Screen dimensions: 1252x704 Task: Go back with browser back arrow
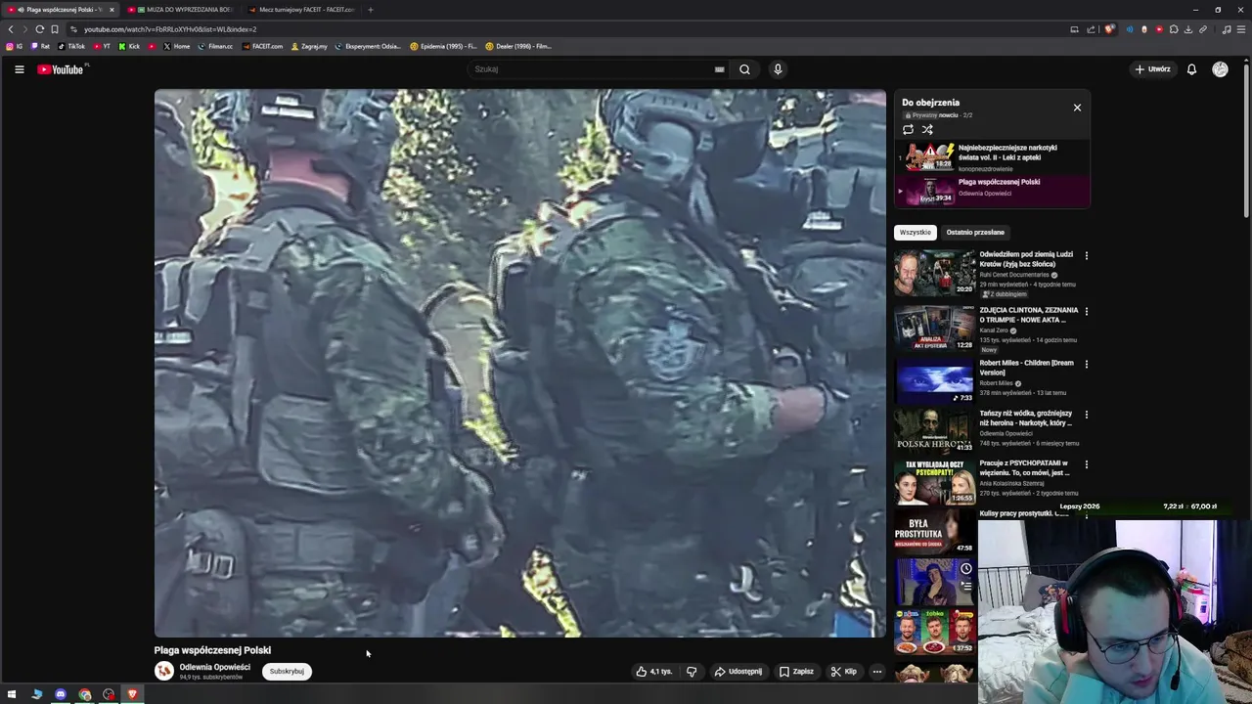point(11,29)
